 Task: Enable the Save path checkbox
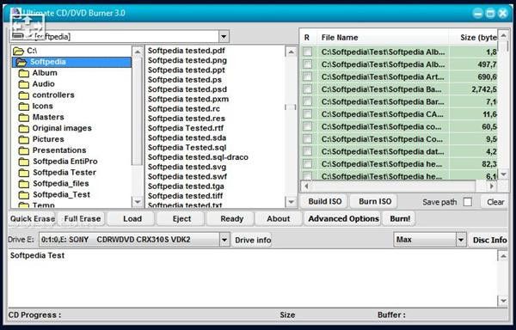(467, 202)
